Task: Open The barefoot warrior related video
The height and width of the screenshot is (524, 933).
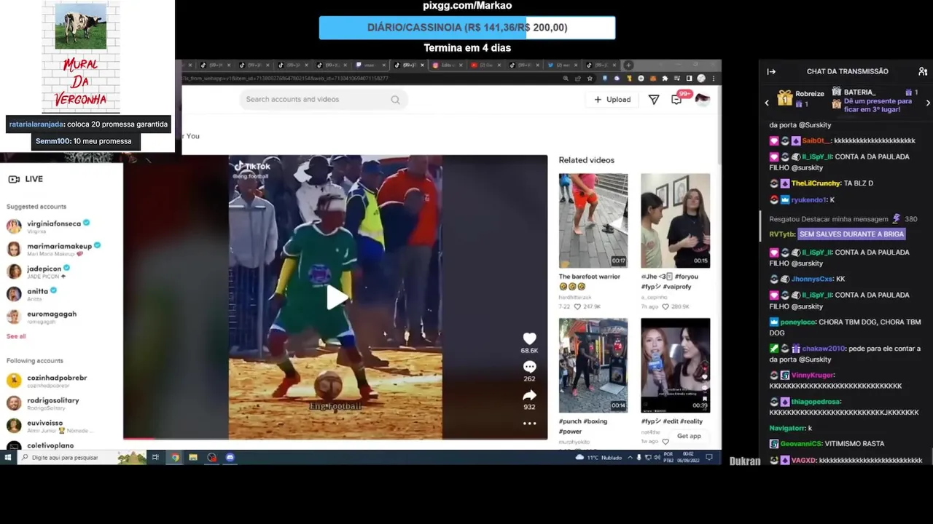Action: (593, 221)
